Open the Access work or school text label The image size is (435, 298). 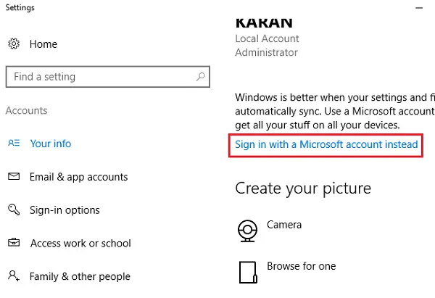pos(80,244)
